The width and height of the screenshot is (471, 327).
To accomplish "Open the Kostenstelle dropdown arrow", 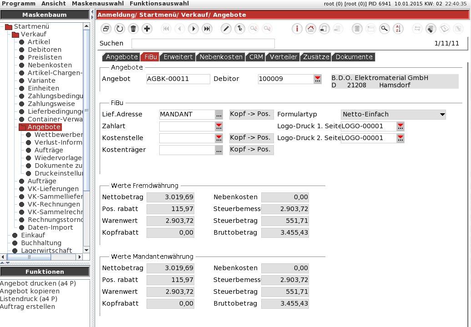I will coord(219,138).
